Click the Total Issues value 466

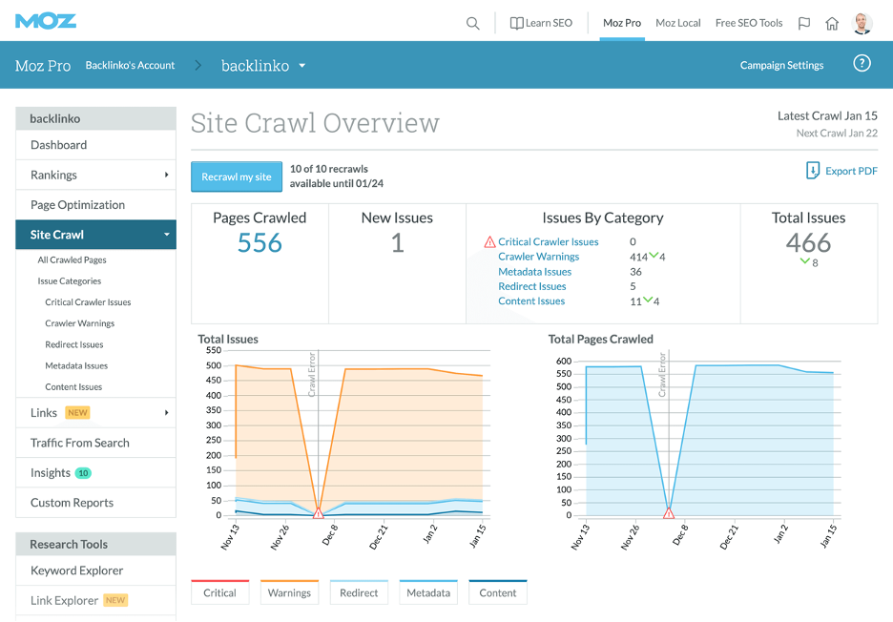click(x=809, y=242)
